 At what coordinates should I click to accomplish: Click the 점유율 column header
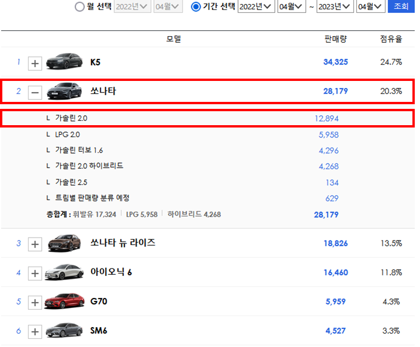click(x=391, y=39)
